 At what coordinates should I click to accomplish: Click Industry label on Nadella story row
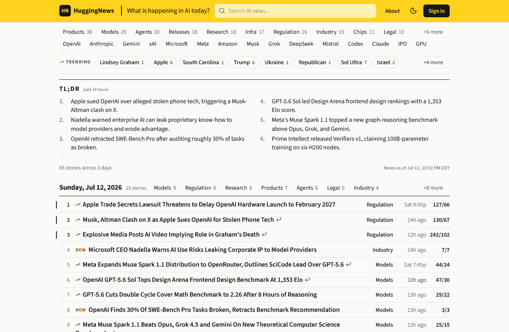383,250
